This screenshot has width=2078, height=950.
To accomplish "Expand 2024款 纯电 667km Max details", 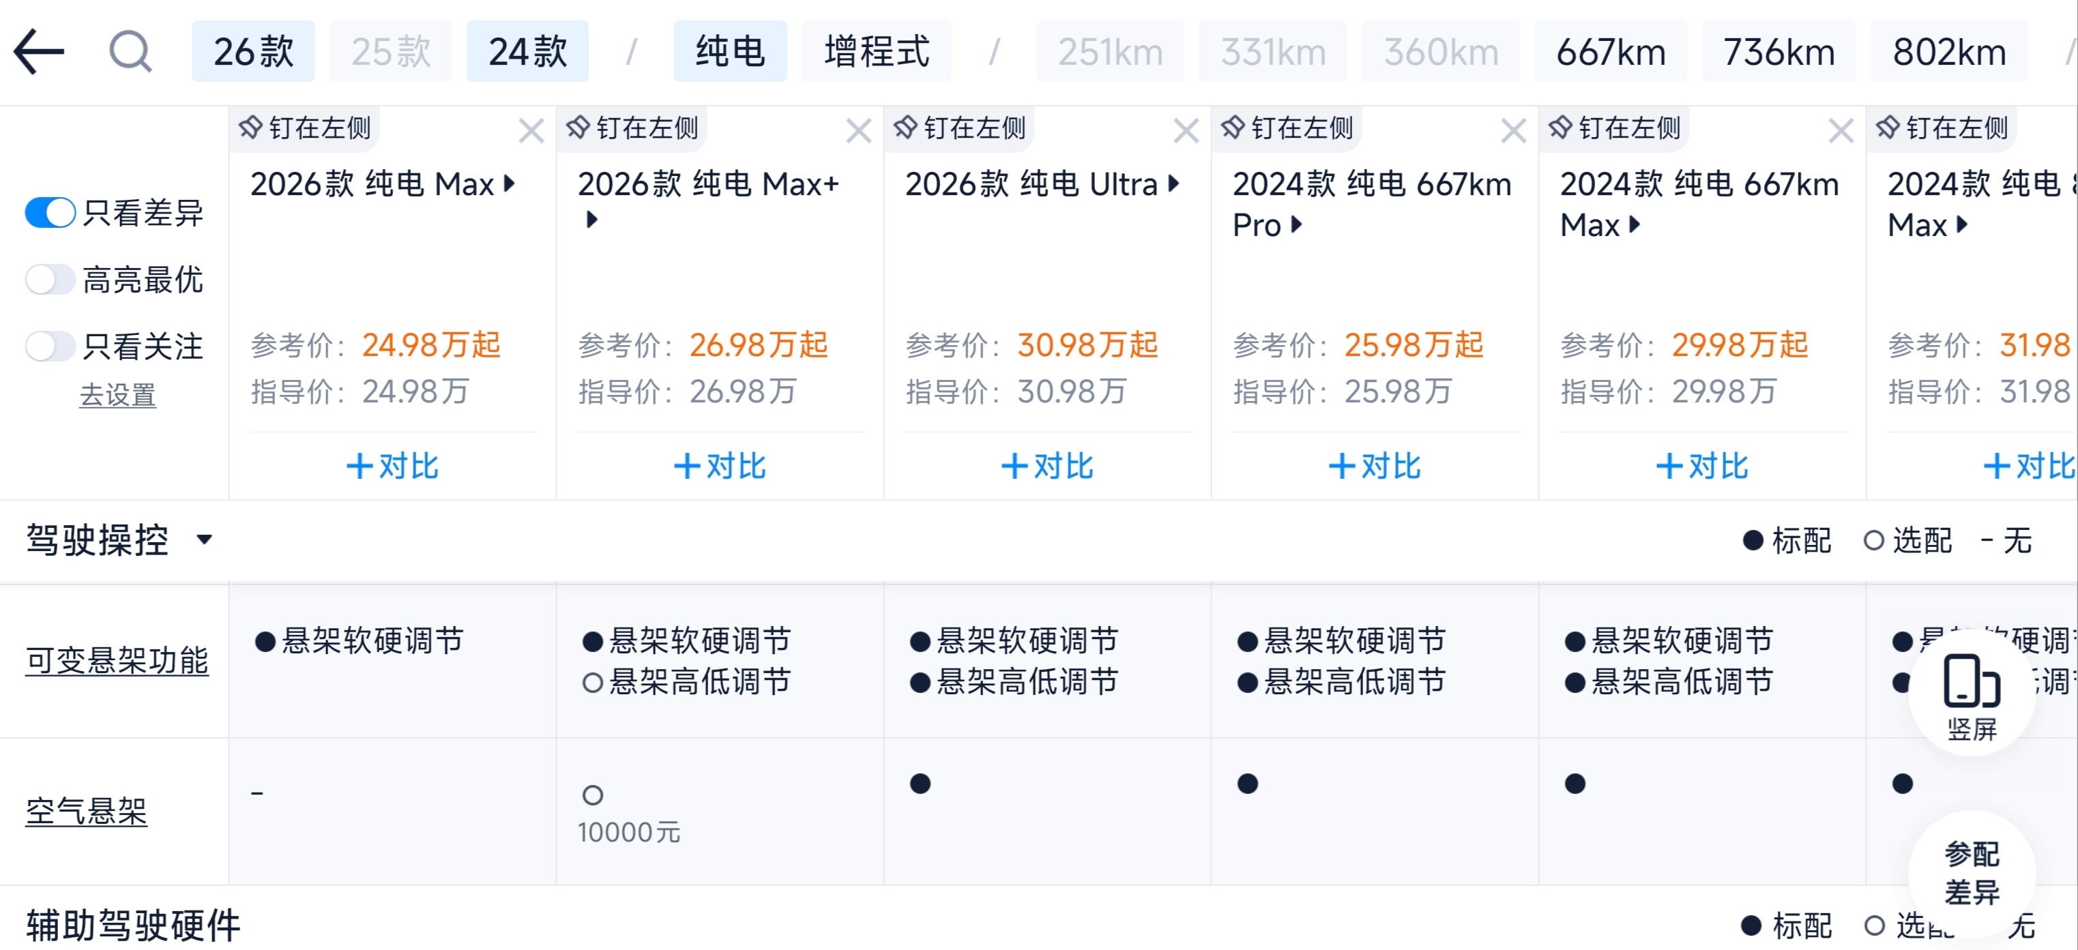I will pyautogui.click(x=1635, y=224).
